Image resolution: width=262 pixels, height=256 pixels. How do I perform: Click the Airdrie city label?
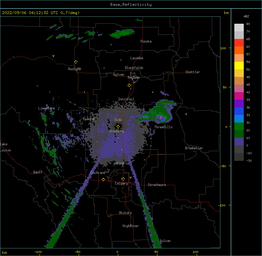click(x=123, y=163)
